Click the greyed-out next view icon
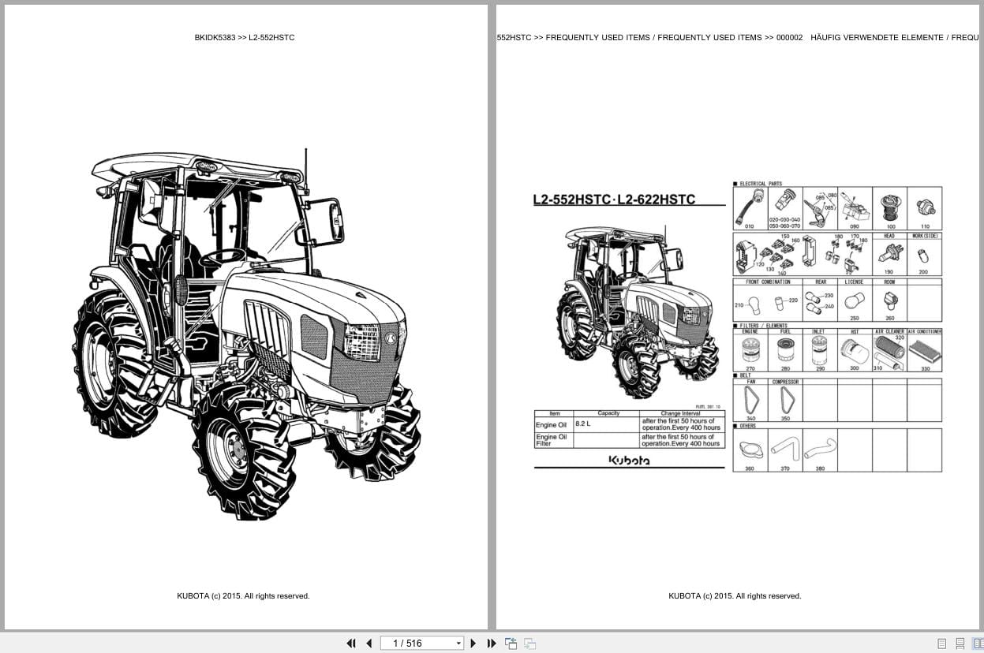The image size is (984, 653). (530, 643)
